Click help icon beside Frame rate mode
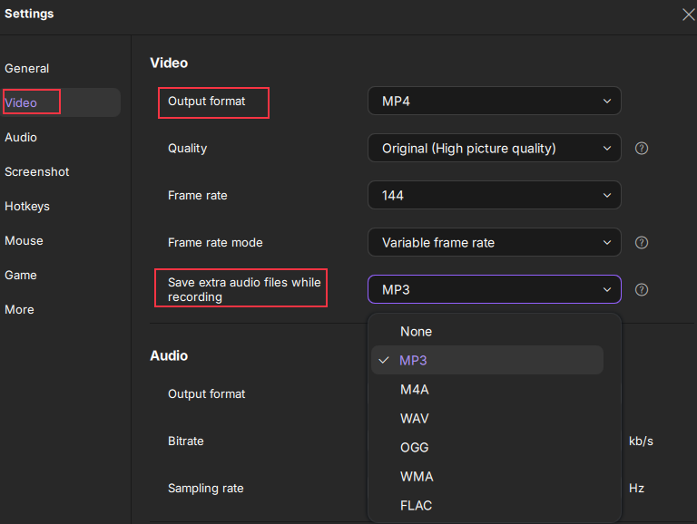697x524 pixels. pos(642,242)
